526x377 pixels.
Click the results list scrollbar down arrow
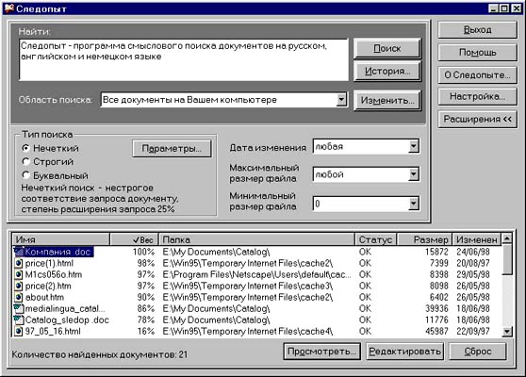pyautogui.click(x=507, y=332)
